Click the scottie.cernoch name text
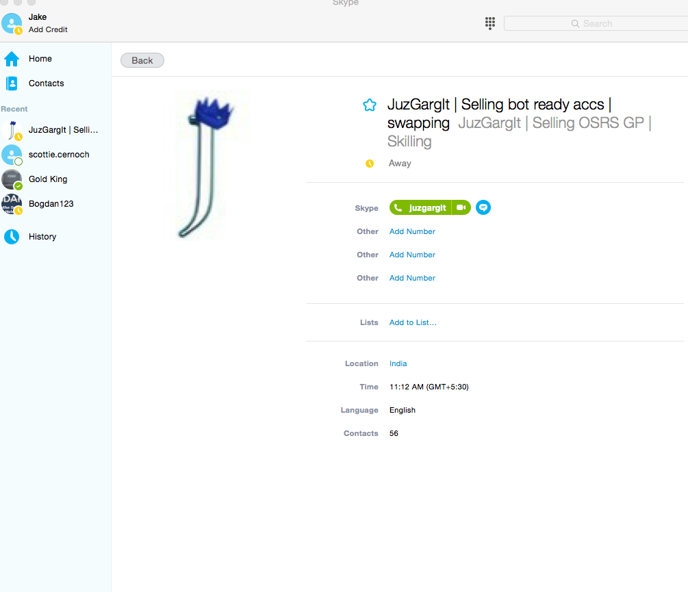The width and height of the screenshot is (688, 592). pos(59,155)
